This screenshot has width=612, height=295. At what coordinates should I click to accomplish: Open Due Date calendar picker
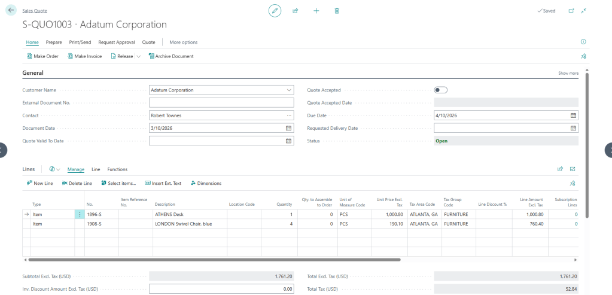[x=573, y=115]
